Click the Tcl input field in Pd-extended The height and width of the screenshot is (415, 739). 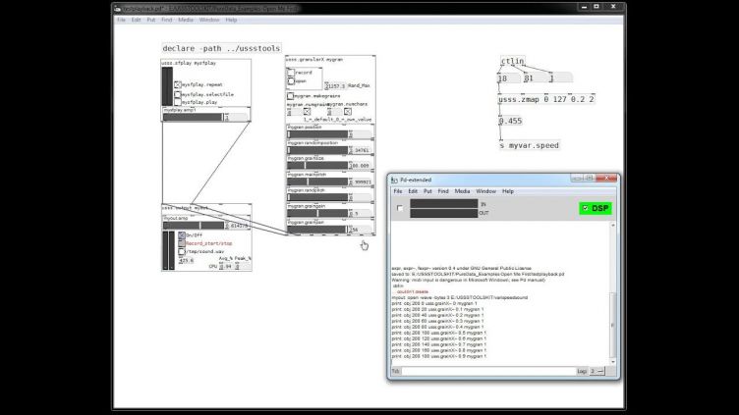488,371
